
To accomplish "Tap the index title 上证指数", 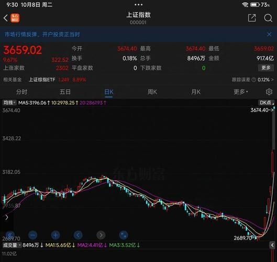I will coord(138,15).
